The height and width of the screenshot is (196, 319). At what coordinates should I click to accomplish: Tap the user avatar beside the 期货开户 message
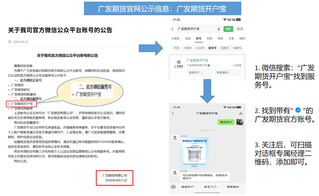point(240,122)
